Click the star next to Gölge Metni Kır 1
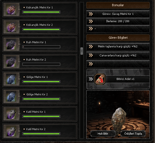This screenshot has width=155, height=143. click(24, 77)
